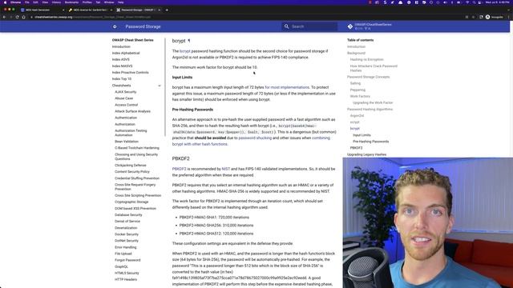Viewport: 513px width, 288px height.
Task: Open Index ASVS in the sidebar
Action: point(121,60)
